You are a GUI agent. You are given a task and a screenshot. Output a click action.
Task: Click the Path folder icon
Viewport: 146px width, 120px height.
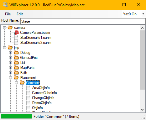click(16, 73)
